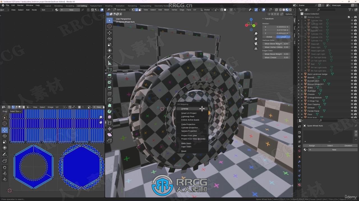This screenshot has width=359, height=201.
Task: Open Global transform orientation dropdown in header
Action: 207,10
